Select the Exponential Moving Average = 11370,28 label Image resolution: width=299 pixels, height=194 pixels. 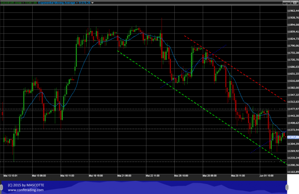coord(64,3)
